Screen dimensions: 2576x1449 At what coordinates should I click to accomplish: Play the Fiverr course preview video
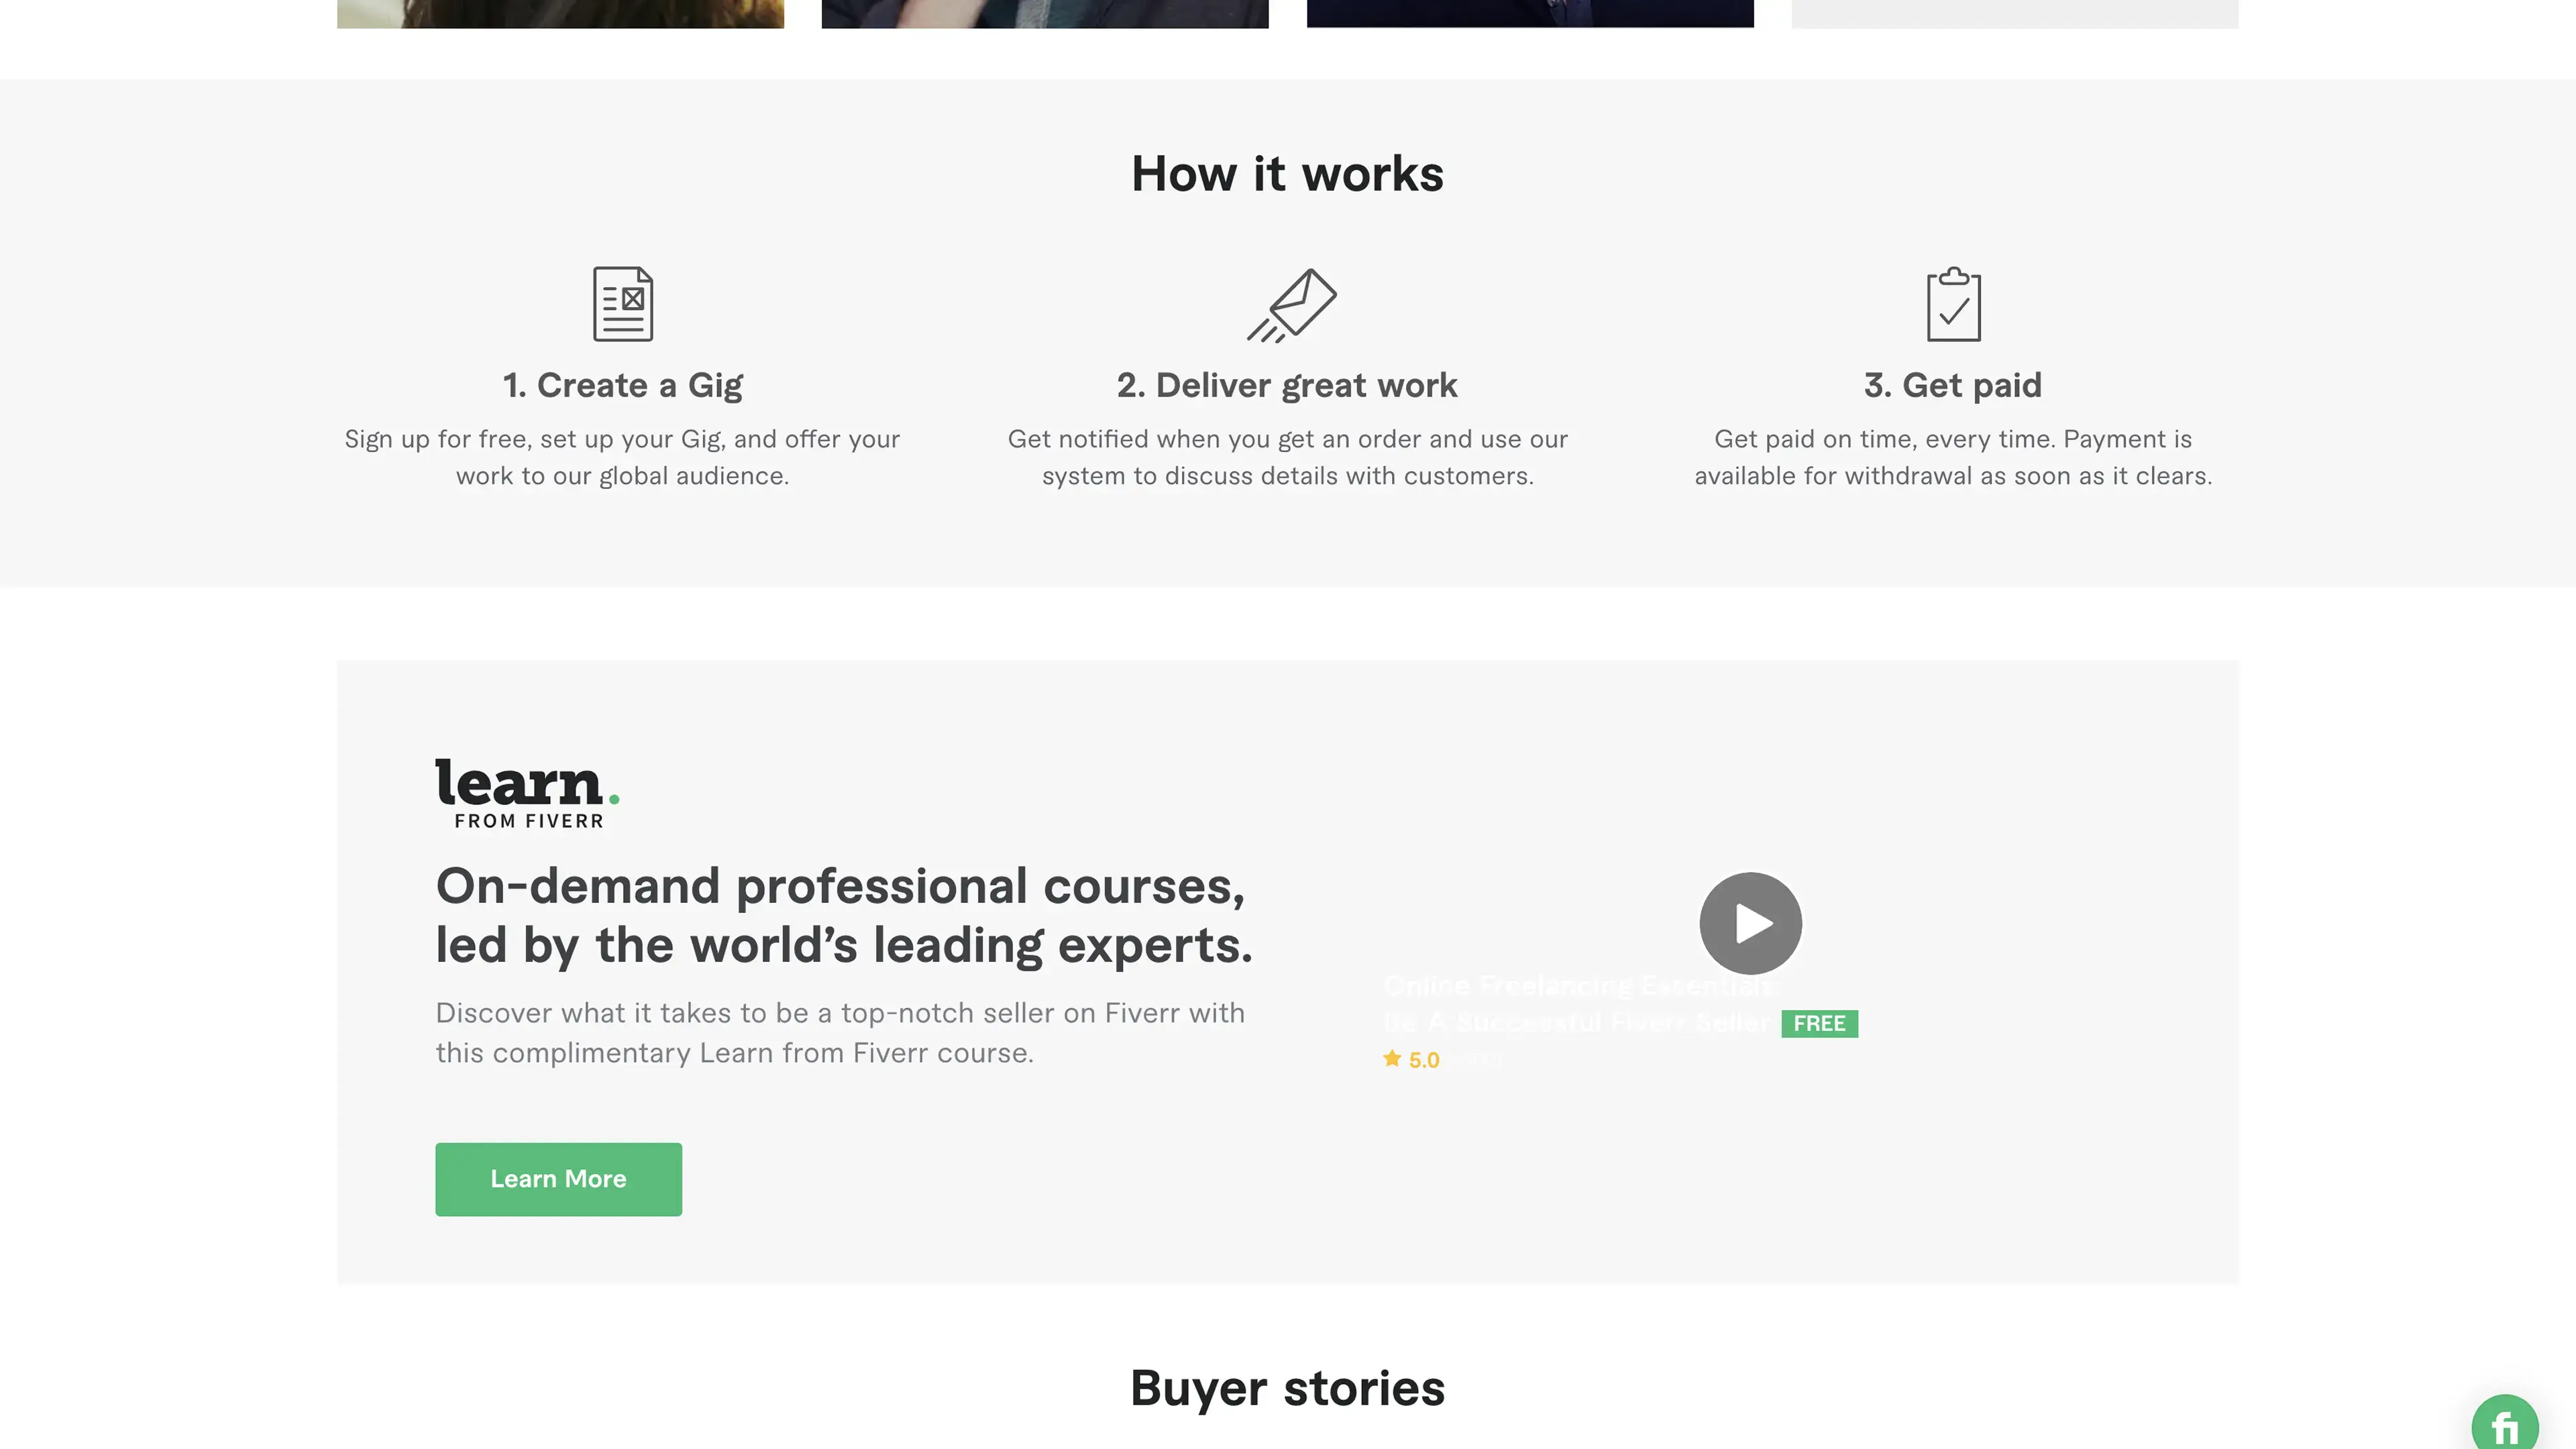[1750, 923]
